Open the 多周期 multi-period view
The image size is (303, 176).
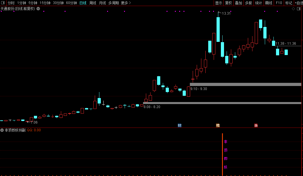pyautogui.click(x=113, y=3)
